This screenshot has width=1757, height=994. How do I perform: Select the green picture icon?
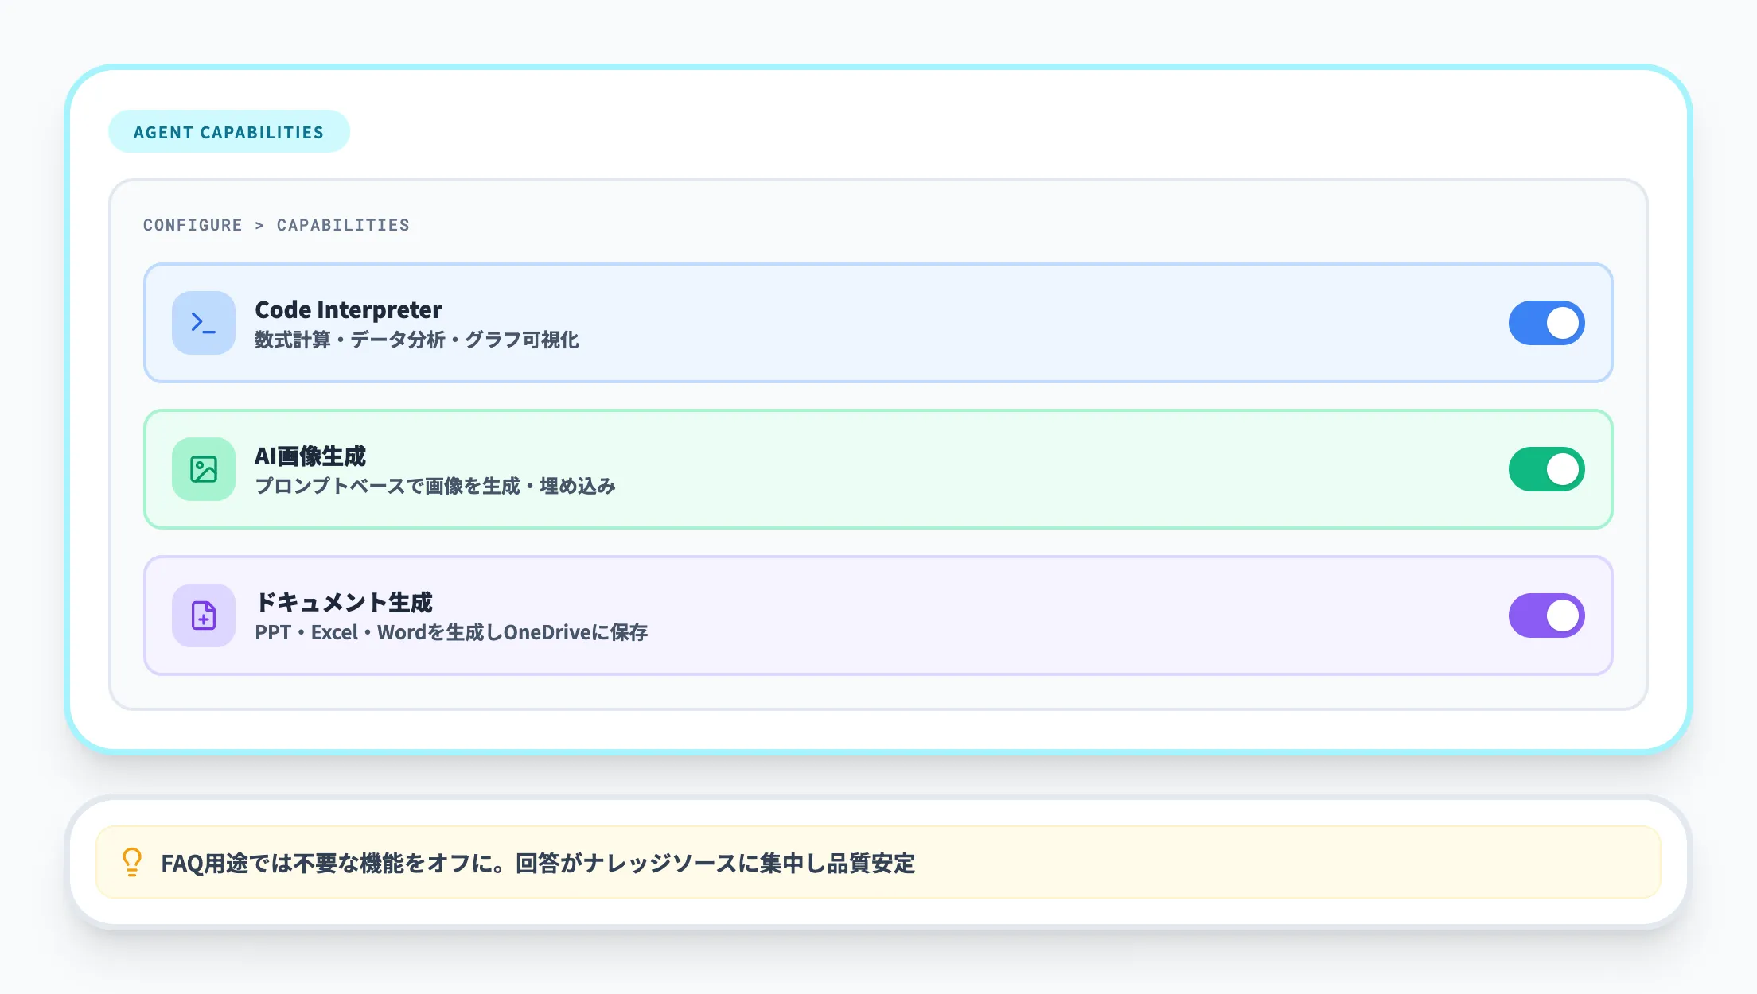pyautogui.click(x=203, y=469)
